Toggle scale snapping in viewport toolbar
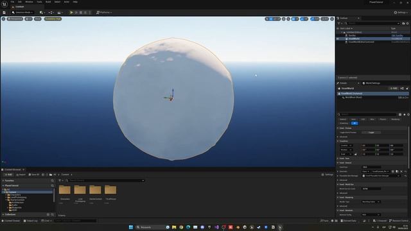Viewport: 411px width, 231px height. 313,19
